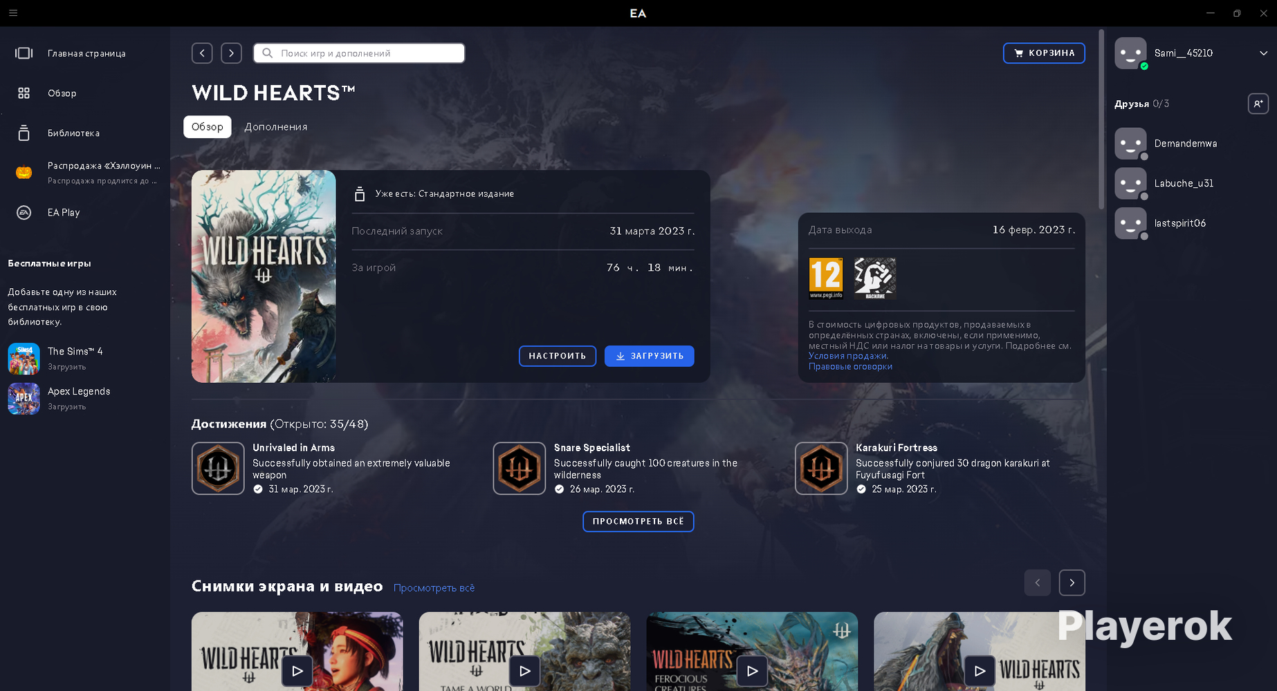1277x691 pixels.
Task: Select the Обзор tab under game title
Action: coord(207,127)
